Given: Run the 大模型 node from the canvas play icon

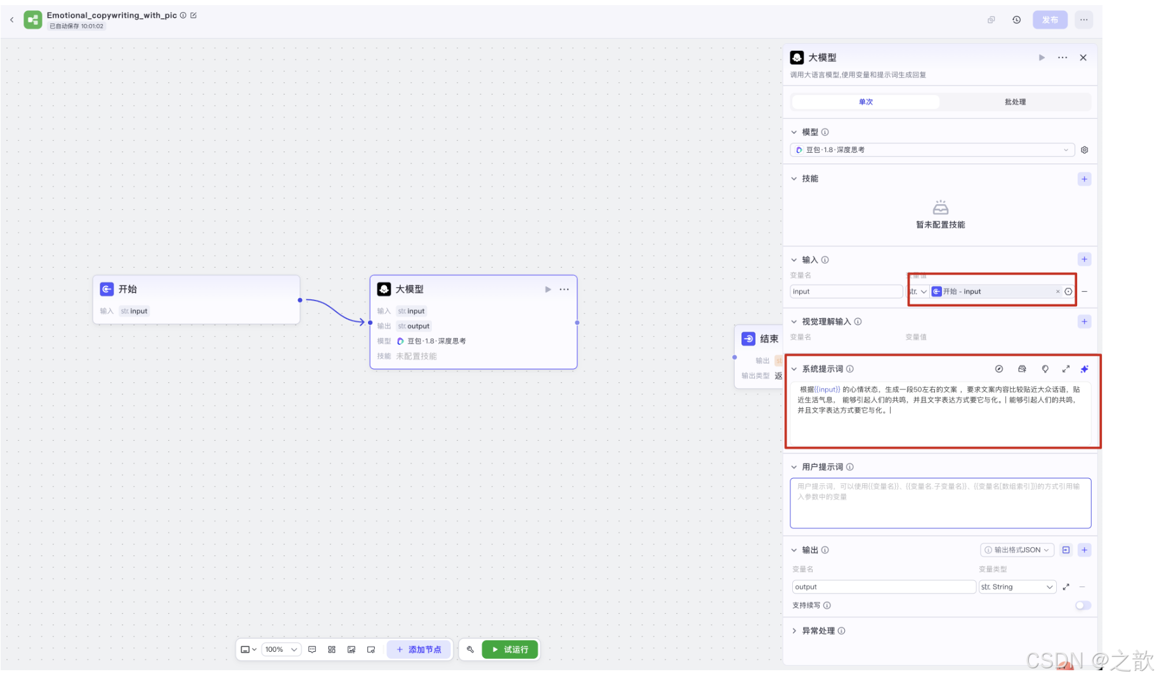Looking at the screenshot, I should (x=548, y=289).
